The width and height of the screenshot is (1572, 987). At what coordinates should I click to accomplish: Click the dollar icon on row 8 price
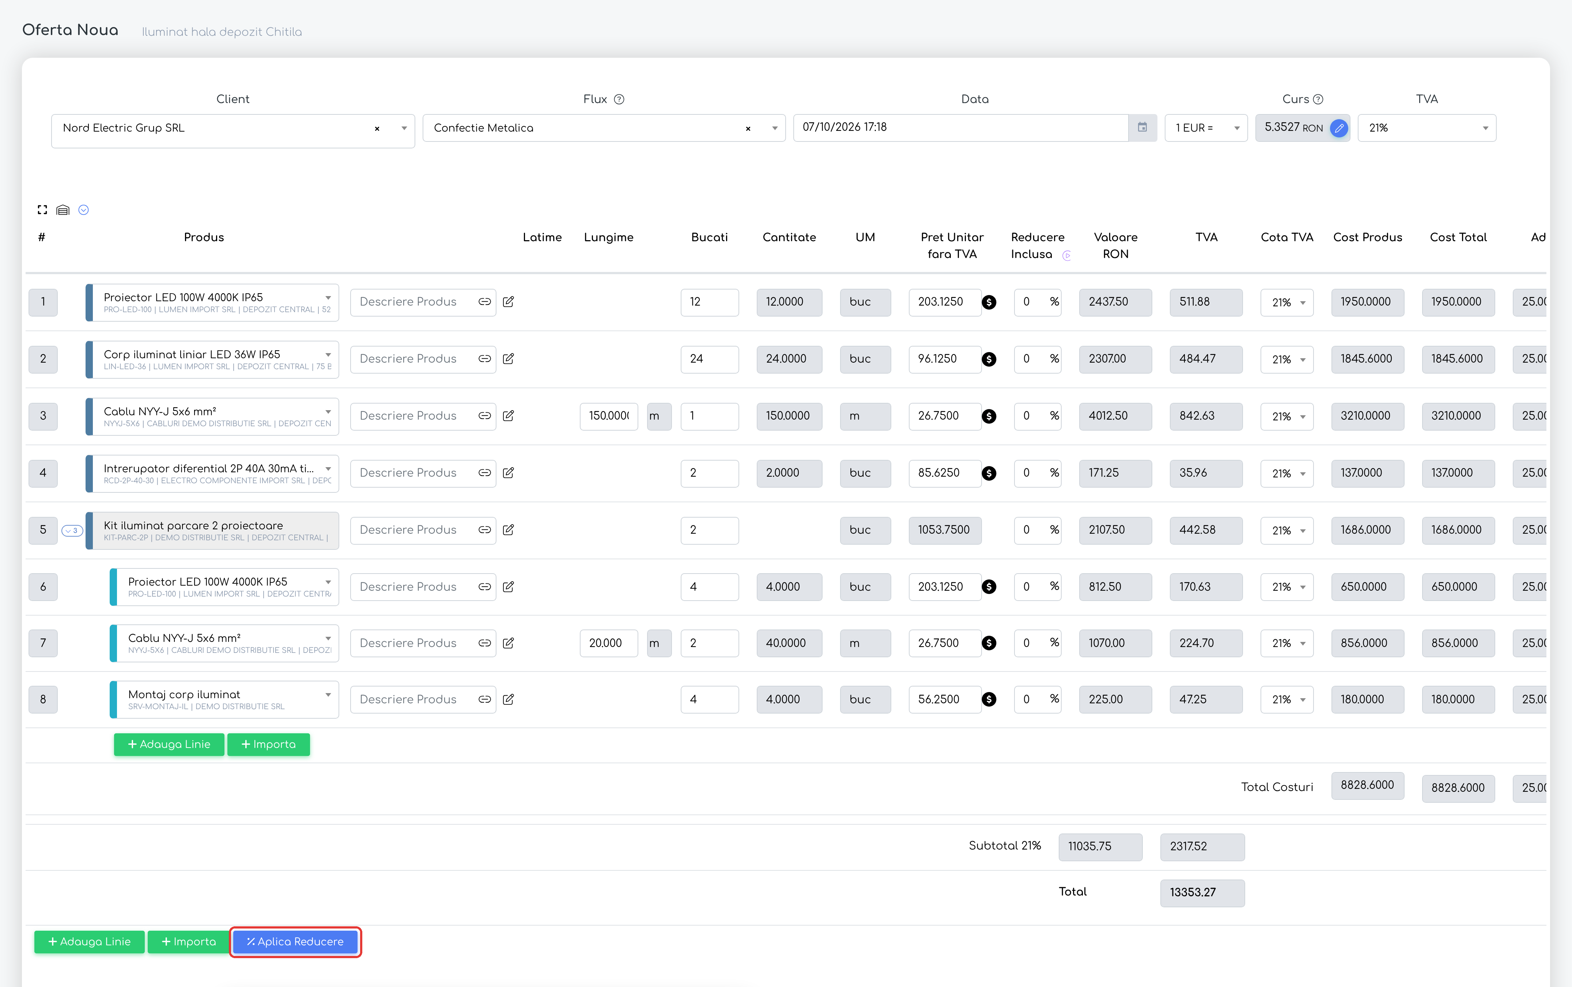(989, 700)
